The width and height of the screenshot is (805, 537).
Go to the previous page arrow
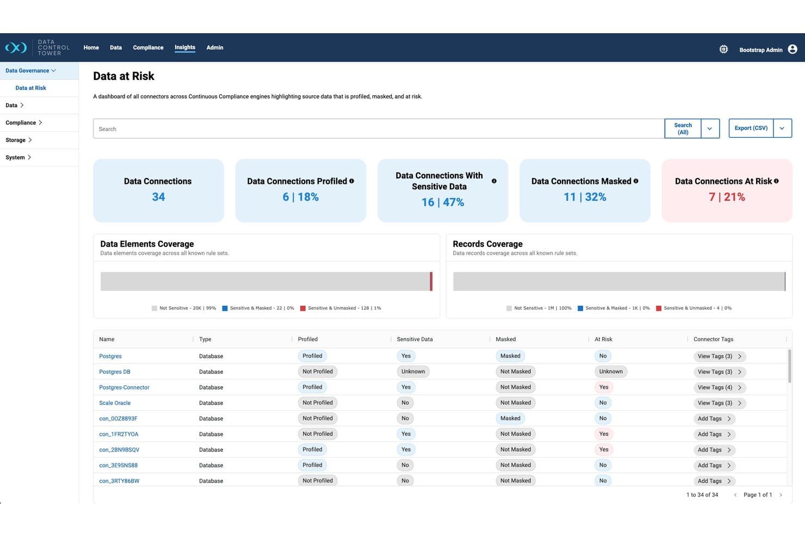pyautogui.click(x=735, y=495)
